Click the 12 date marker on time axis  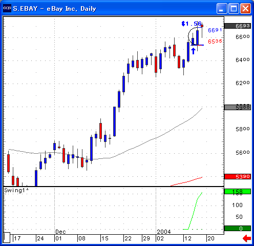pos(187,238)
